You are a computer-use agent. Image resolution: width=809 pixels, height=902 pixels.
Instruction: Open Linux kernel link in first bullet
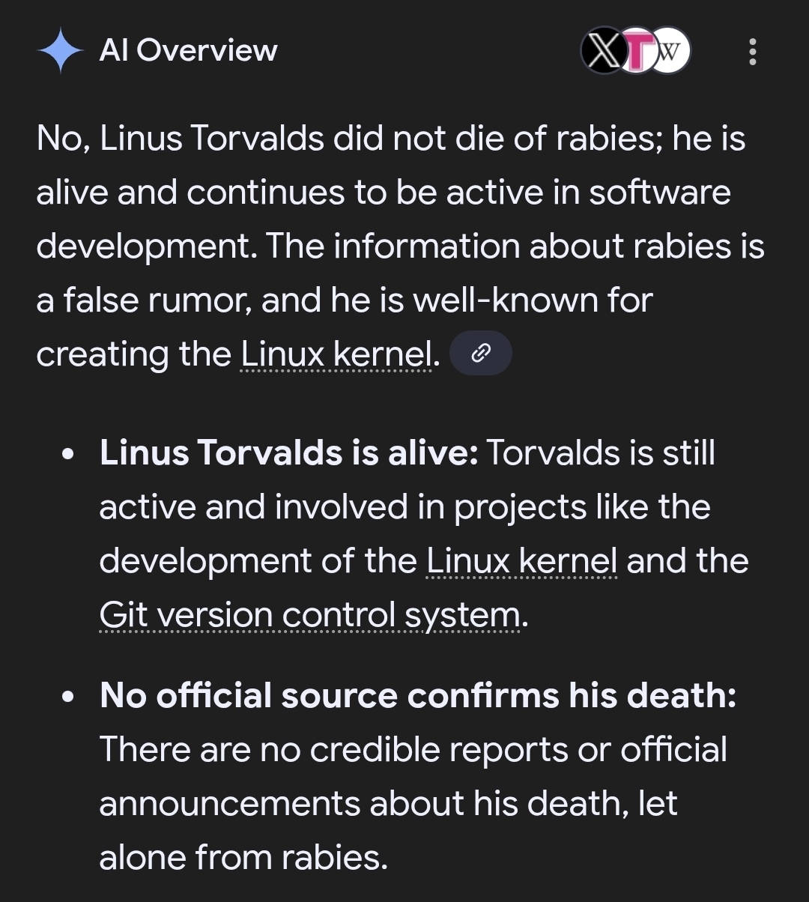(x=521, y=561)
